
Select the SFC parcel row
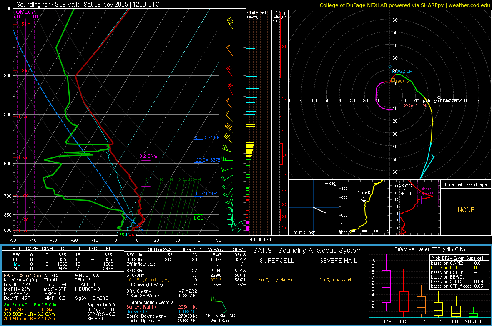pyautogui.click(x=63, y=255)
